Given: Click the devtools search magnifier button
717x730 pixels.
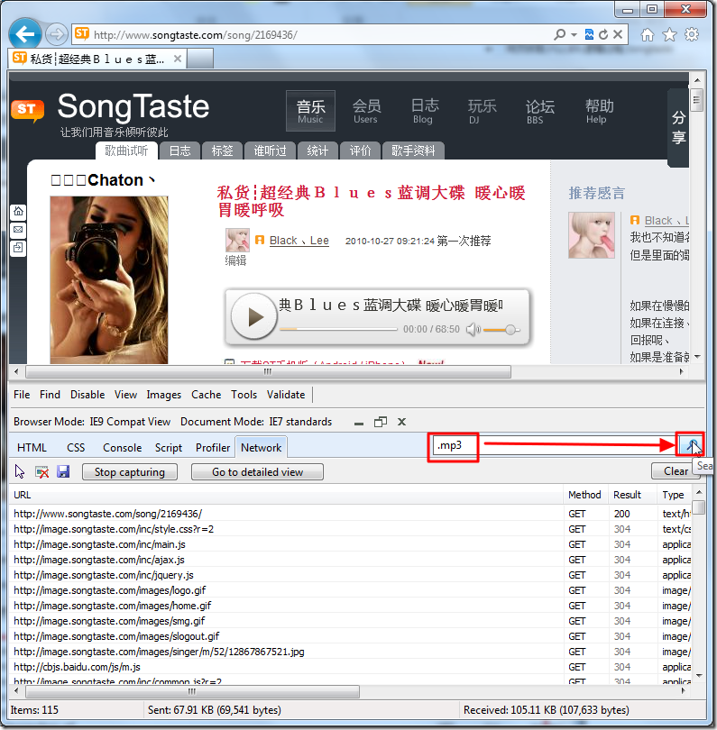Looking at the screenshot, I should (691, 445).
